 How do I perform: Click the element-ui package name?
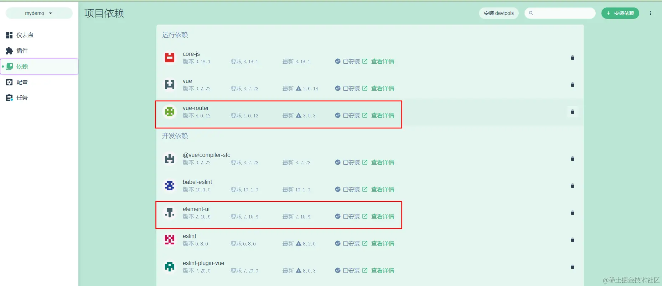pos(196,209)
